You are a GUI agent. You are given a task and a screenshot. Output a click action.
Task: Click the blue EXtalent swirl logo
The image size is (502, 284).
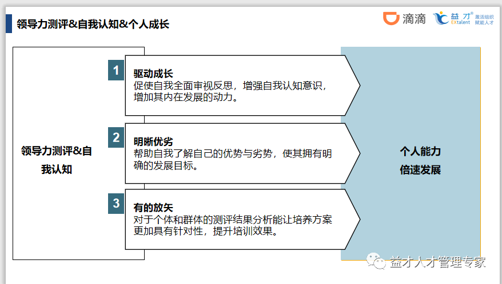point(441,18)
